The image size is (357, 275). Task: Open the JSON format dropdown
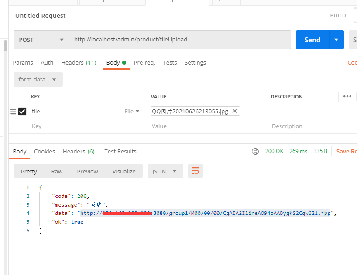[165, 171]
